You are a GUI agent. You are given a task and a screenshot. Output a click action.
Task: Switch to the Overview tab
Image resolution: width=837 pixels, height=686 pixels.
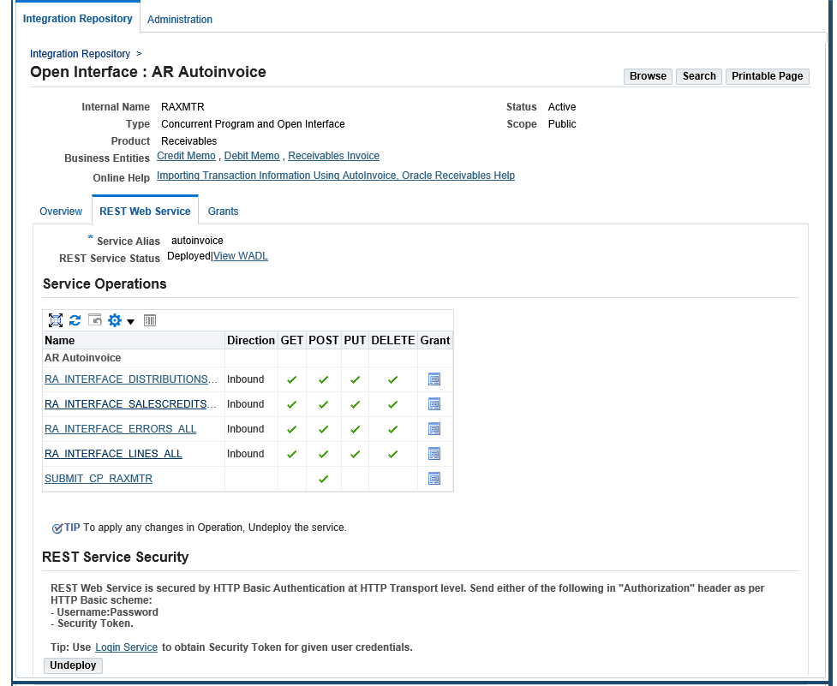60,212
